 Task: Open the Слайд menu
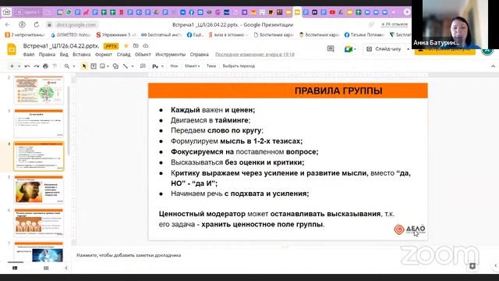pyautogui.click(x=123, y=55)
